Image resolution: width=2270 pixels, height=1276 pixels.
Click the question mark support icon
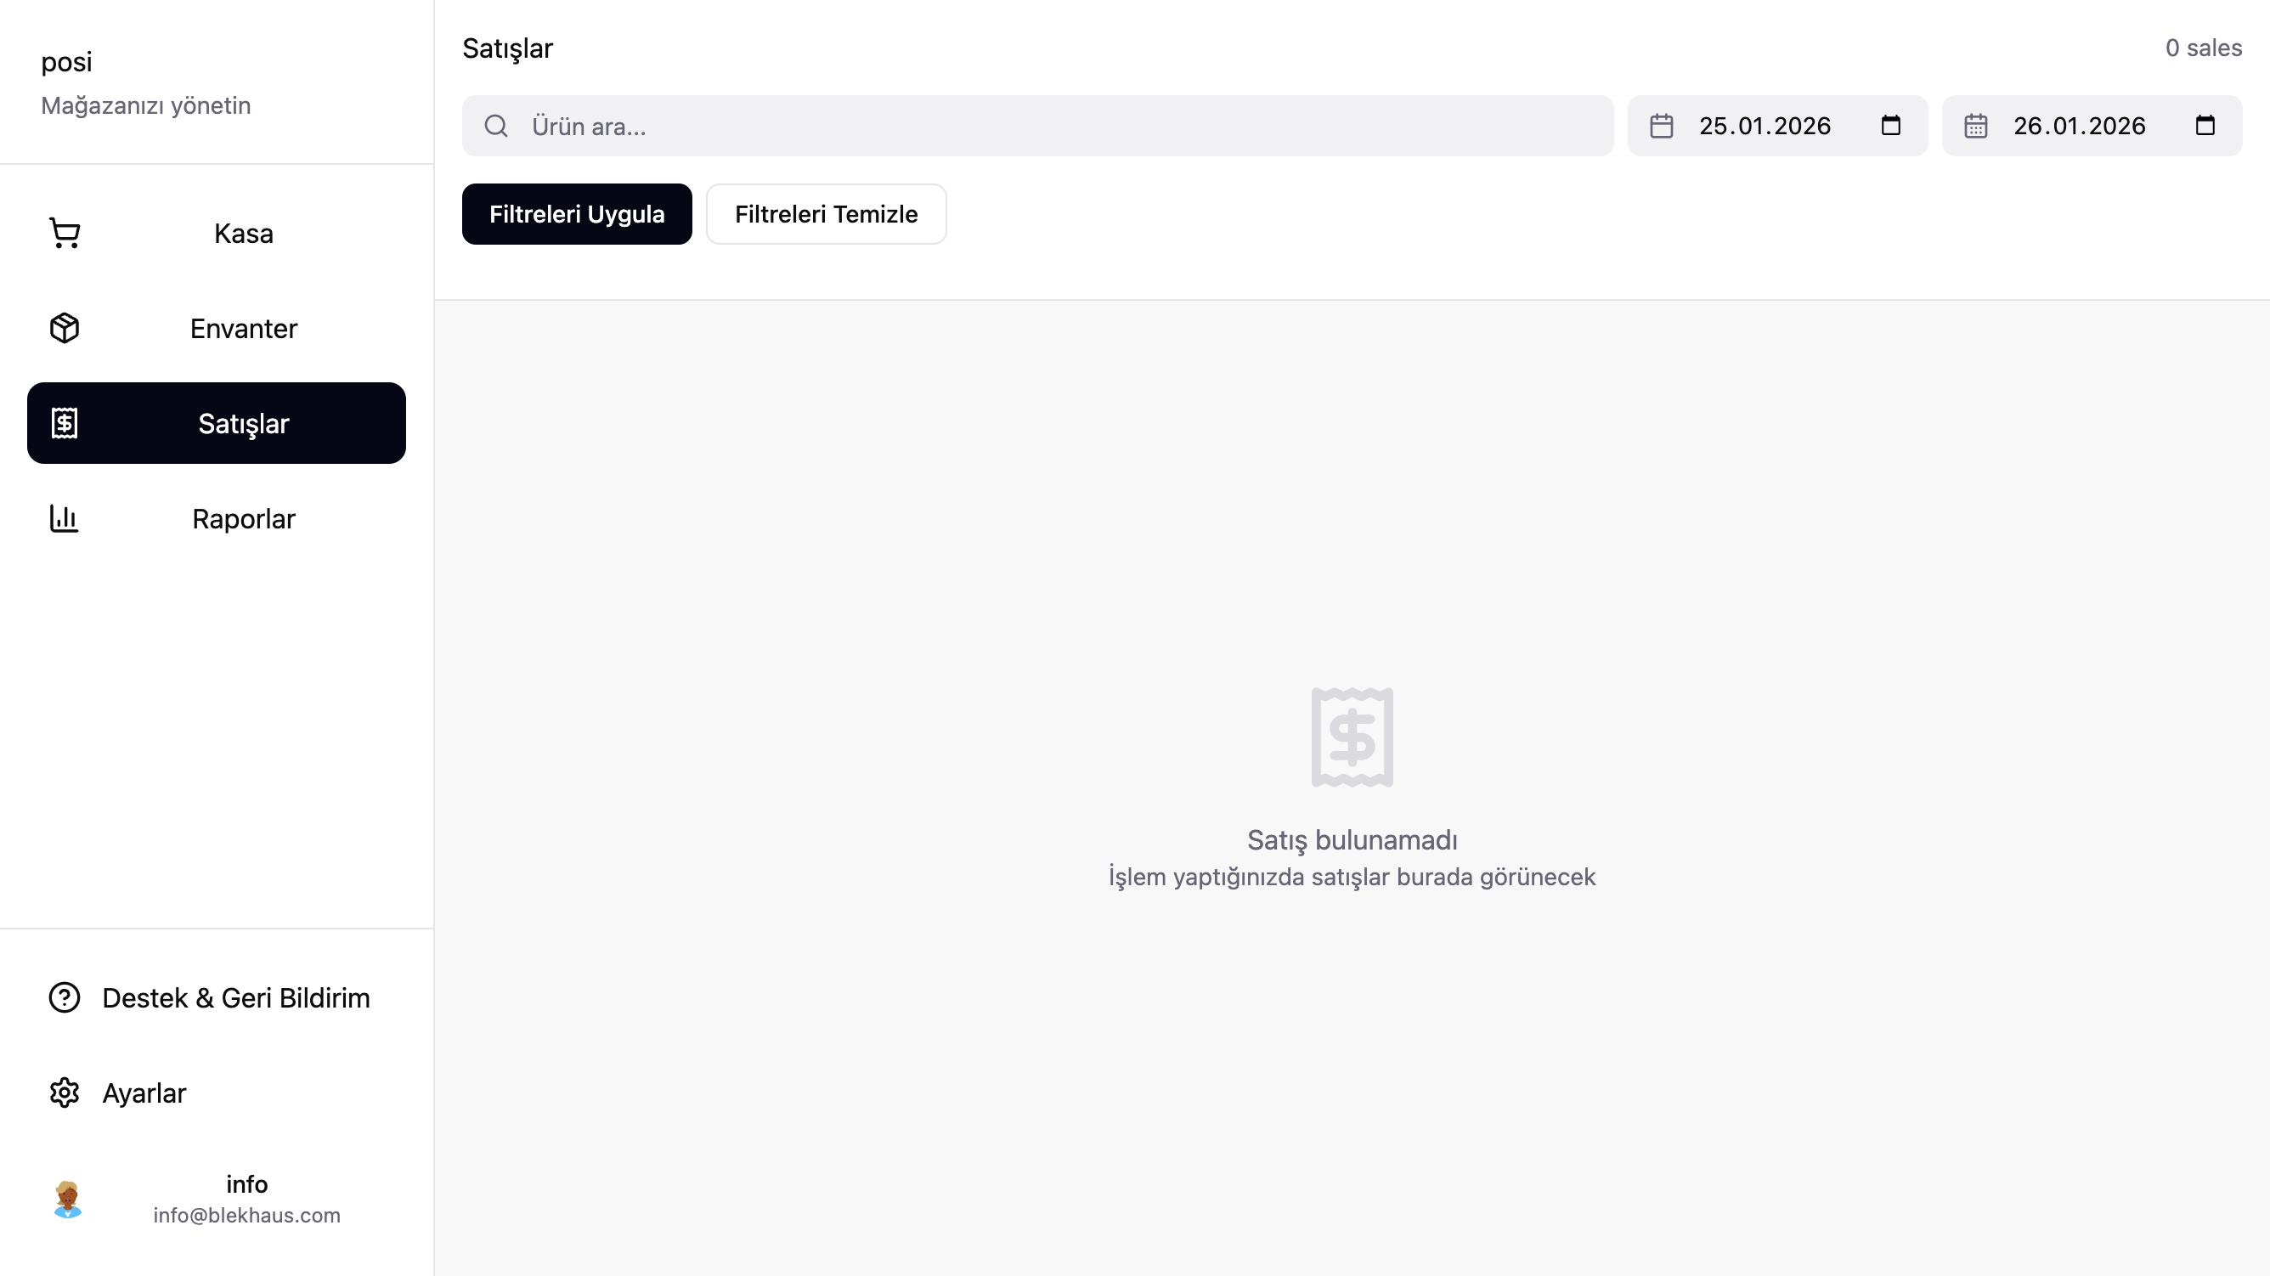tap(65, 998)
